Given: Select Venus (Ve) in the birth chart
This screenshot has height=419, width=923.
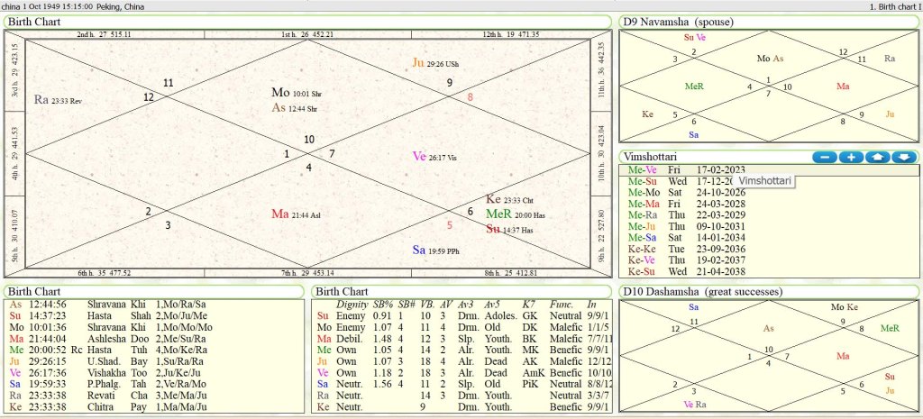Looking at the screenshot, I should click(x=418, y=156).
